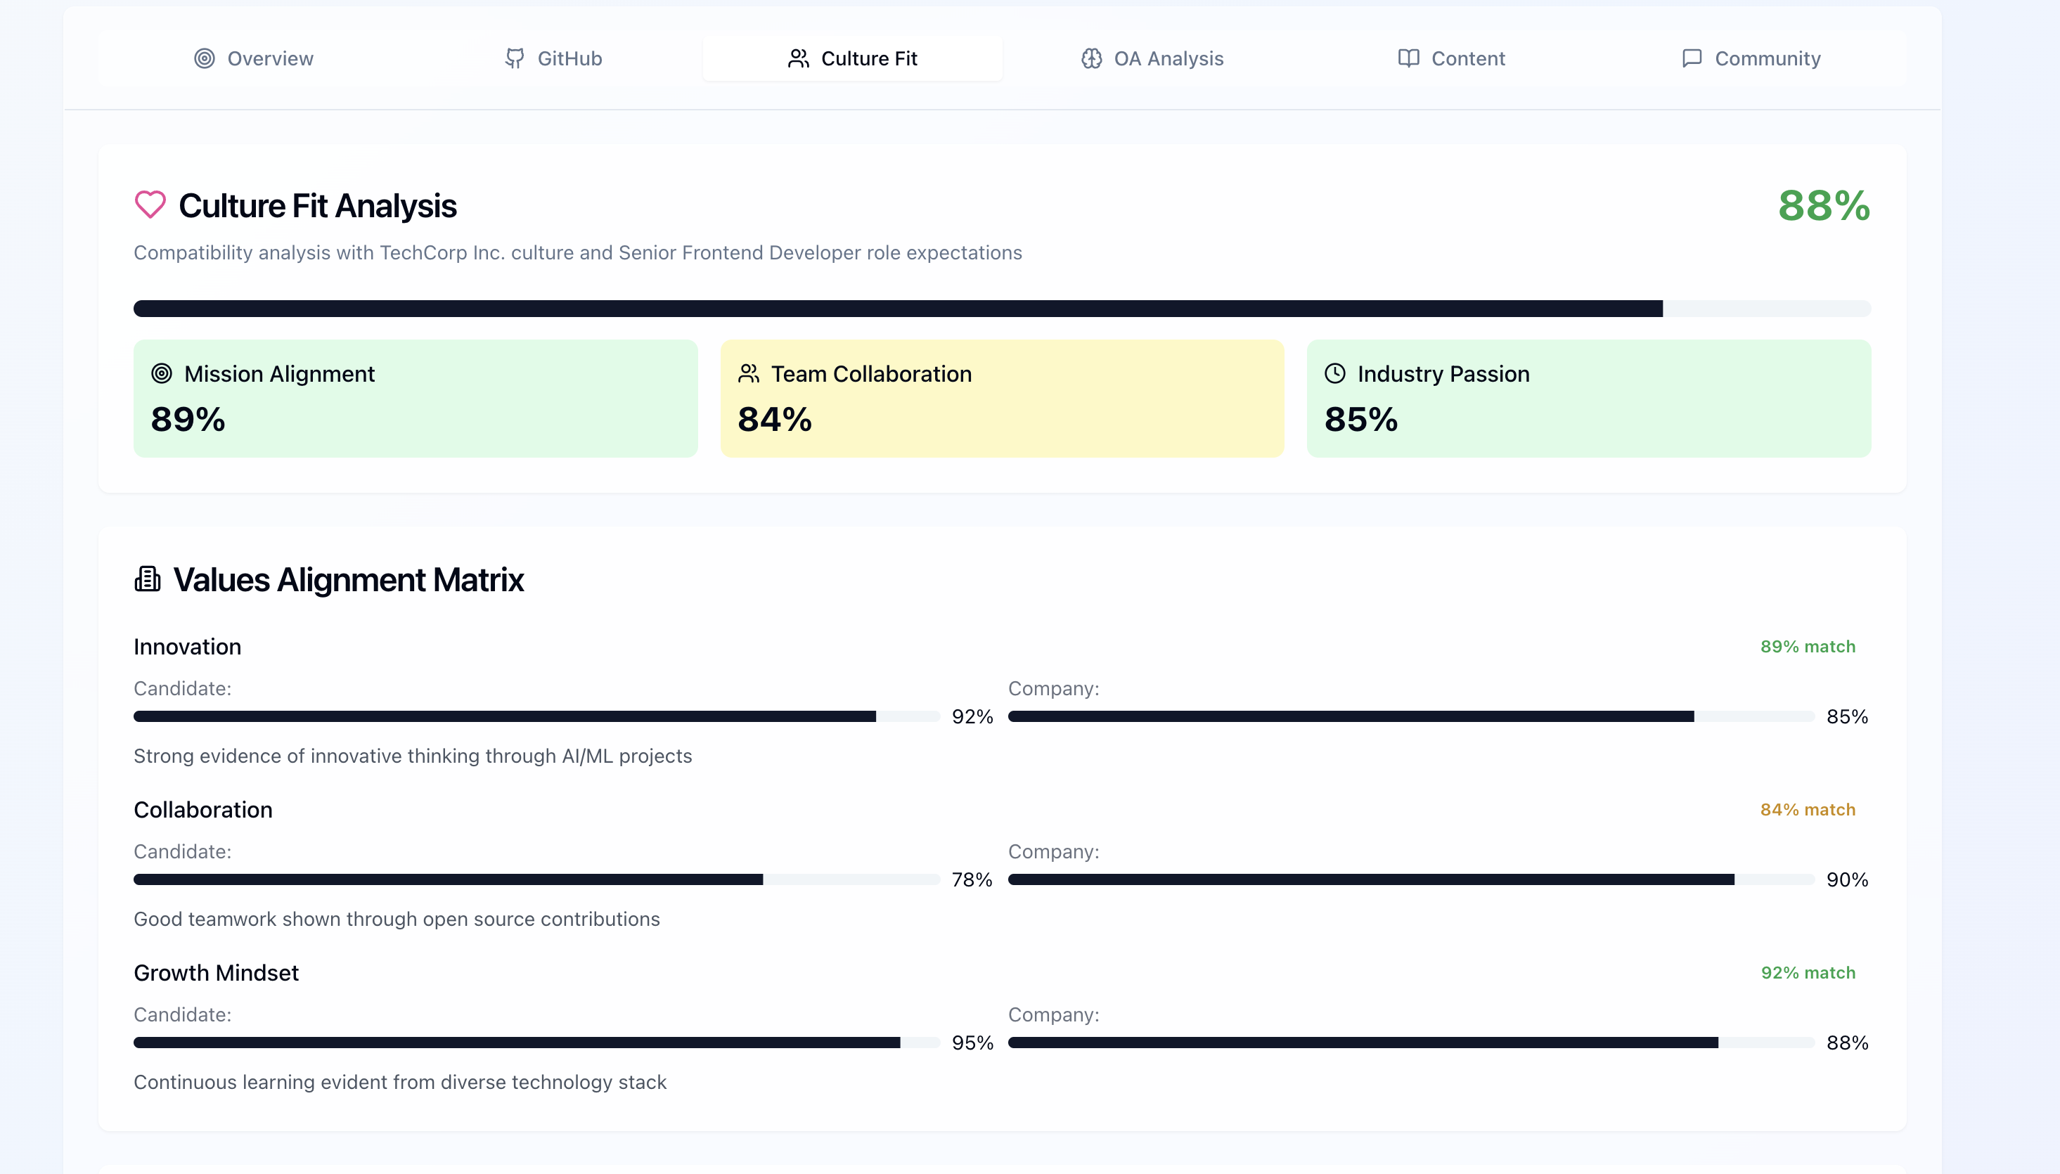This screenshot has width=2060, height=1174.
Task: Select the Culture Fit tab
Action: point(852,58)
